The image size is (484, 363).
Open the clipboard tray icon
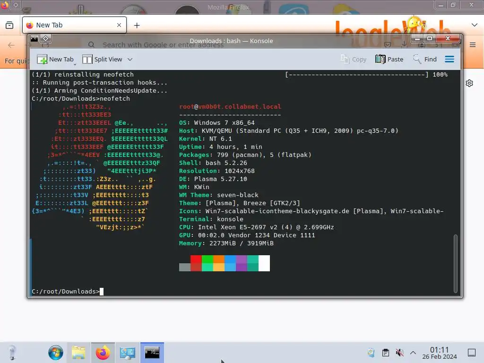[x=386, y=353]
